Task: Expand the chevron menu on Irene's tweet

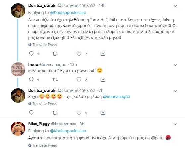Action: (175, 65)
